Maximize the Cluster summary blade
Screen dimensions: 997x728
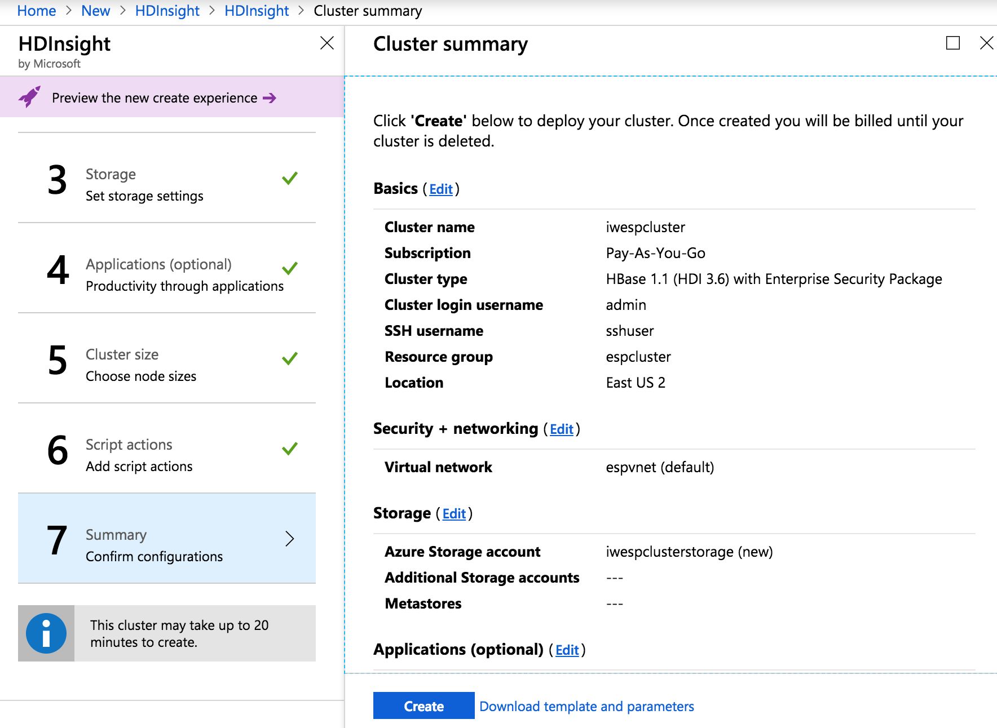tap(953, 43)
